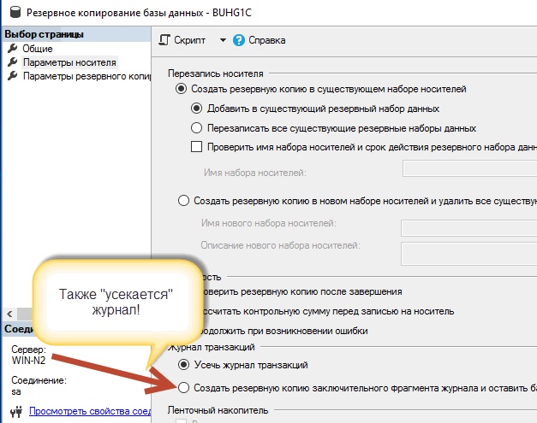The width and height of the screenshot is (537, 423).
Task: Click left arrow of page list scrollbar
Action: click(9, 314)
